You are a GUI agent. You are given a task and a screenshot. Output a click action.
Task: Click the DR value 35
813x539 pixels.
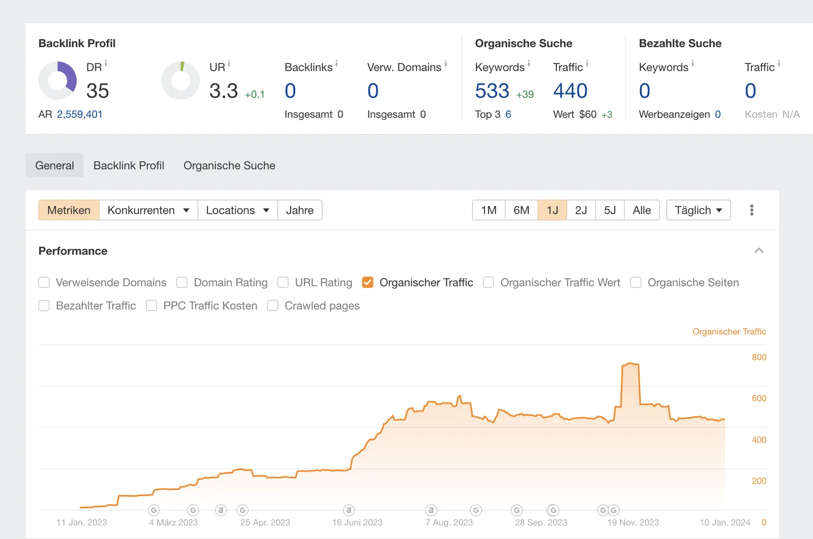(x=98, y=91)
